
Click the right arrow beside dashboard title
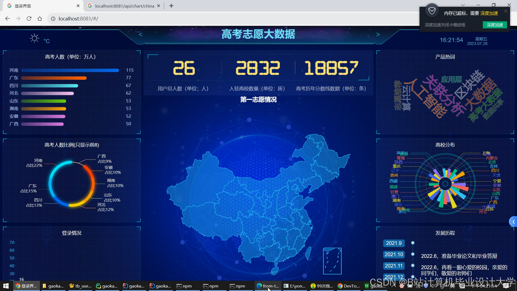pyautogui.click(x=378, y=34)
